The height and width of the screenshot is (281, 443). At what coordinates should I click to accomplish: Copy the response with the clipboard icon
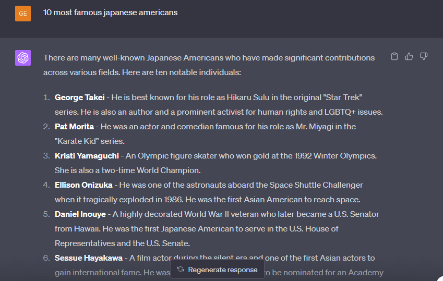click(394, 56)
